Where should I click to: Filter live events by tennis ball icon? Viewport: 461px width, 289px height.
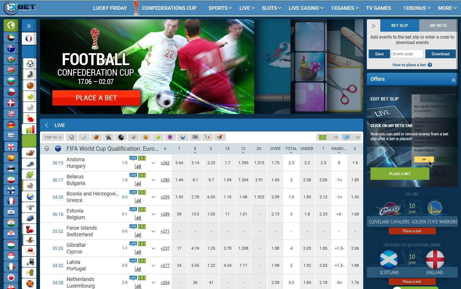coord(158,137)
